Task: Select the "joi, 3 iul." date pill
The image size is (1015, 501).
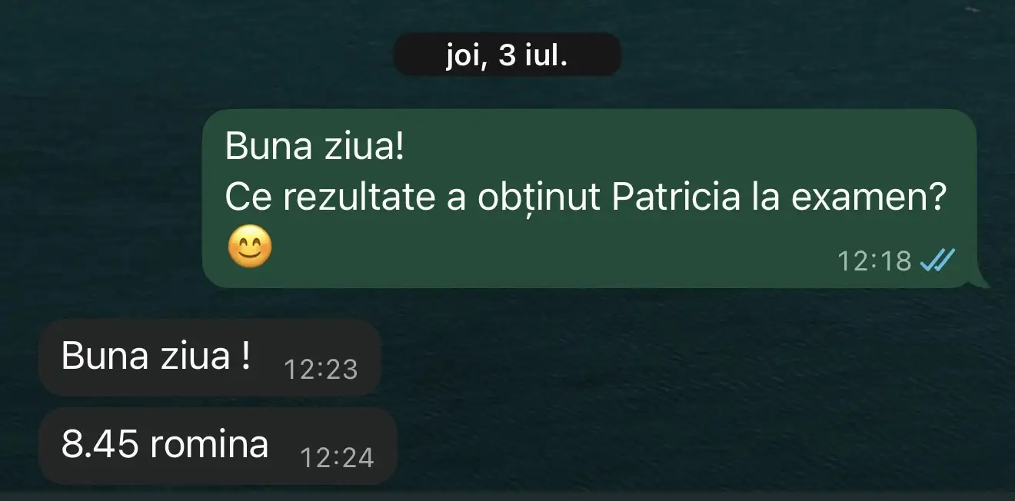Action: [507, 55]
